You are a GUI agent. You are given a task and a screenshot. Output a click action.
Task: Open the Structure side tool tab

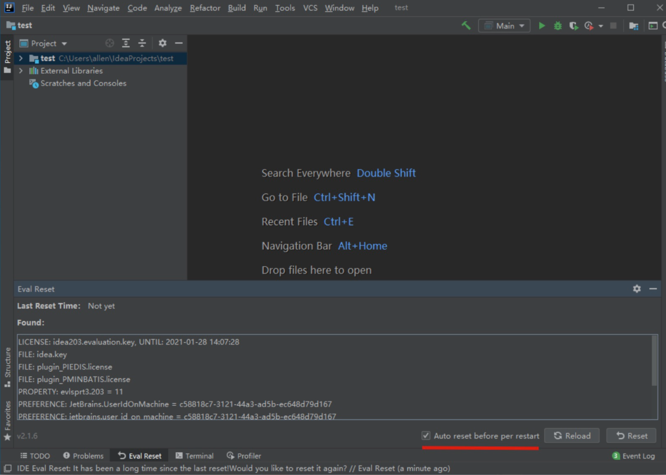7,367
